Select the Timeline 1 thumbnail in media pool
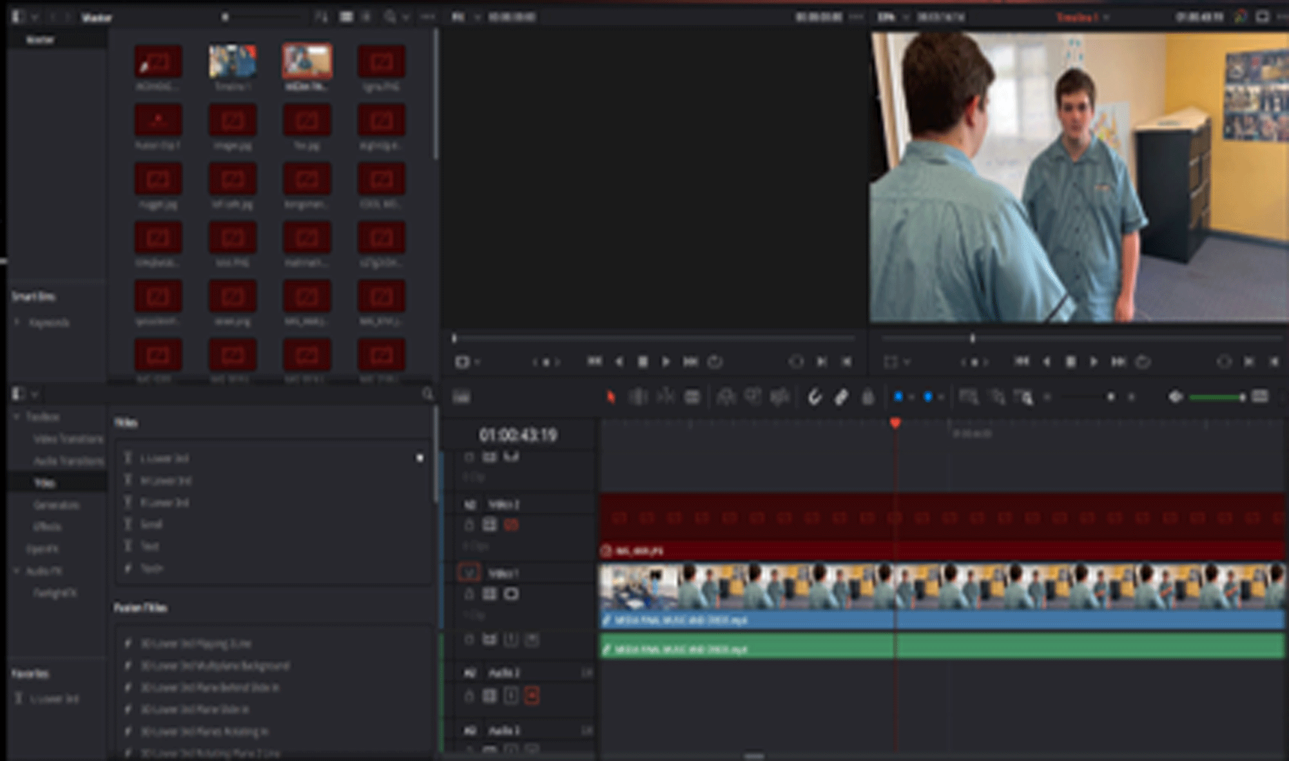 pos(233,62)
